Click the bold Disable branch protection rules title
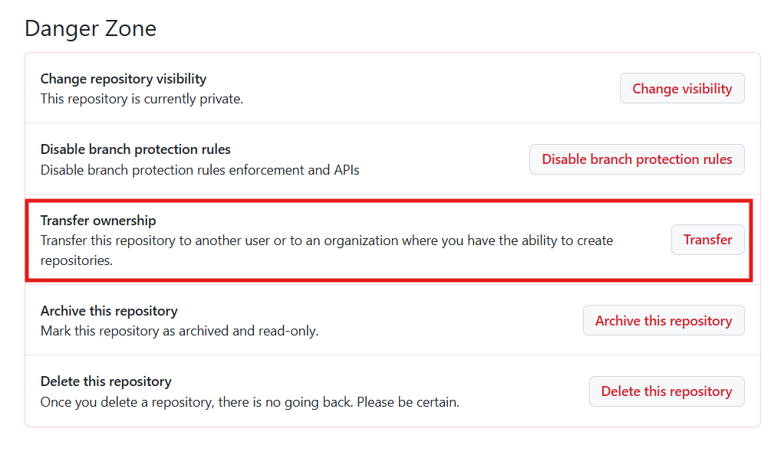The height and width of the screenshot is (468, 784). click(136, 149)
